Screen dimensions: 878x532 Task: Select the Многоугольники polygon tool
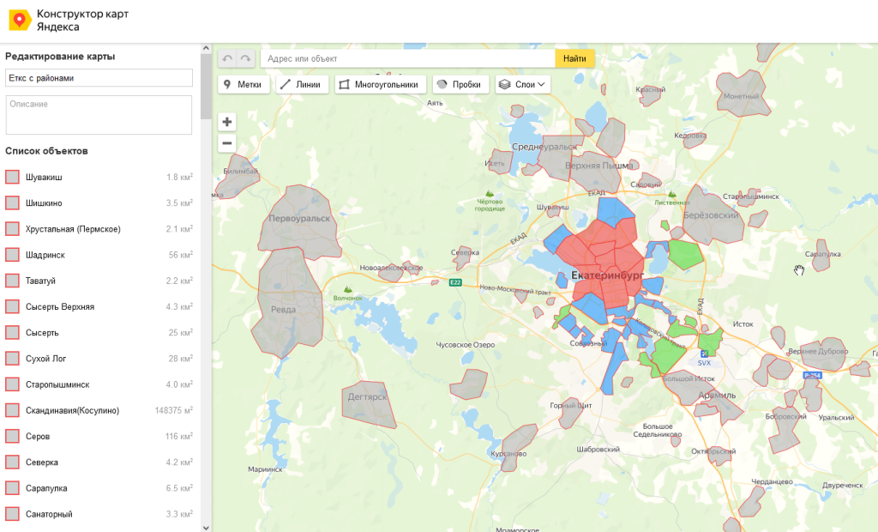(379, 85)
